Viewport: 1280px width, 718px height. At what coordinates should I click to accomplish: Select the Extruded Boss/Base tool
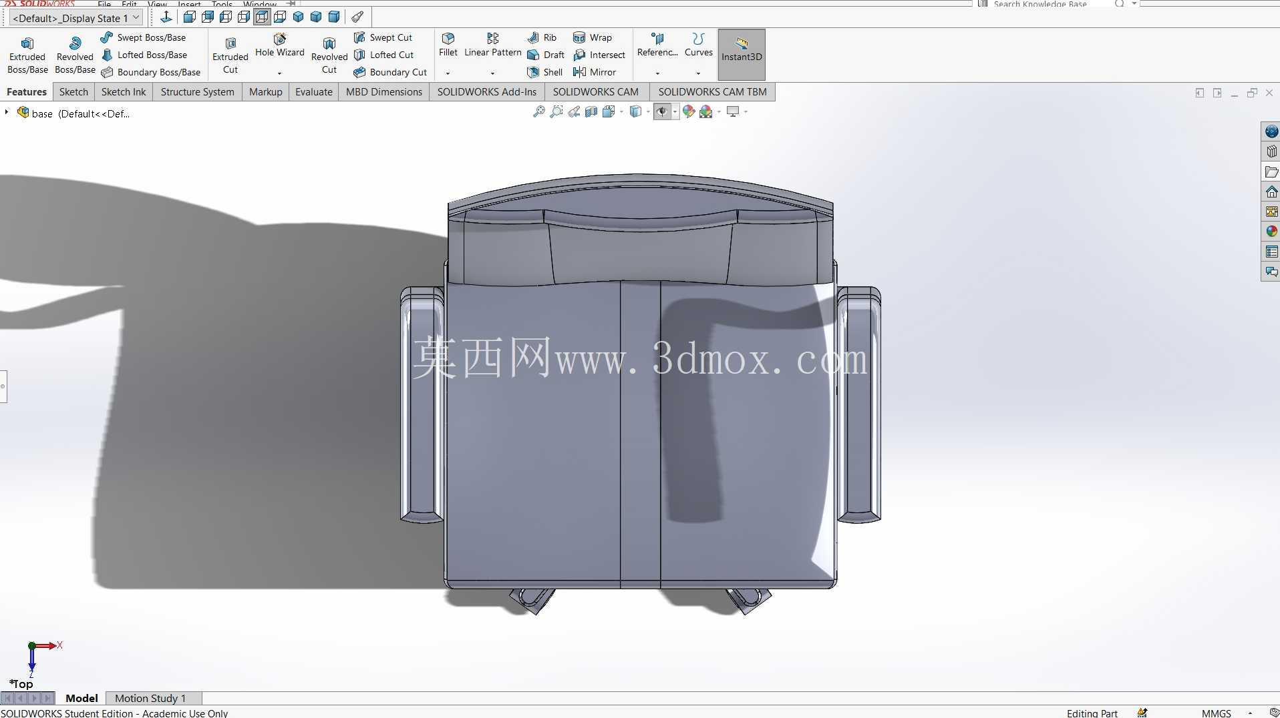click(27, 55)
